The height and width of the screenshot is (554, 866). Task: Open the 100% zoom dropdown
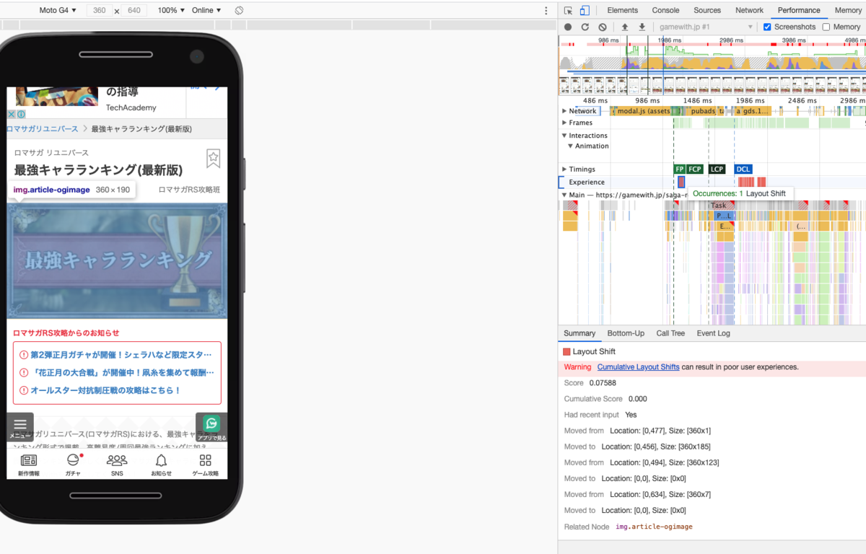[171, 10]
